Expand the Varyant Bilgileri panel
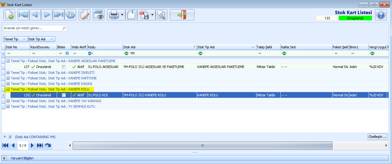Viewport: 392px width, 164px height. (4, 158)
